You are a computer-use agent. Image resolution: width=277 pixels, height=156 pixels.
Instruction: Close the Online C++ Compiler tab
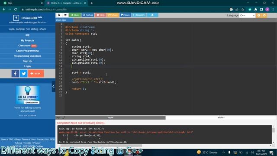tap(85, 3)
